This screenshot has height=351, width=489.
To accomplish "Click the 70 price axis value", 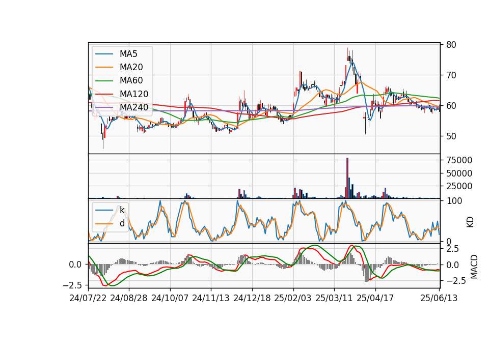I will tap(451, 75).
